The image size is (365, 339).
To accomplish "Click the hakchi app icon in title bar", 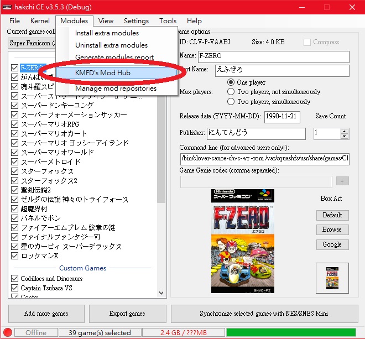I will coord(7,7).
